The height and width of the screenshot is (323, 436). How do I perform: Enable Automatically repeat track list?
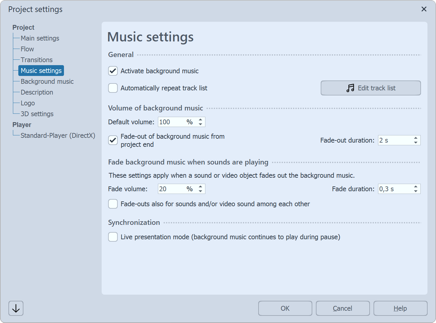coord(113,88)
